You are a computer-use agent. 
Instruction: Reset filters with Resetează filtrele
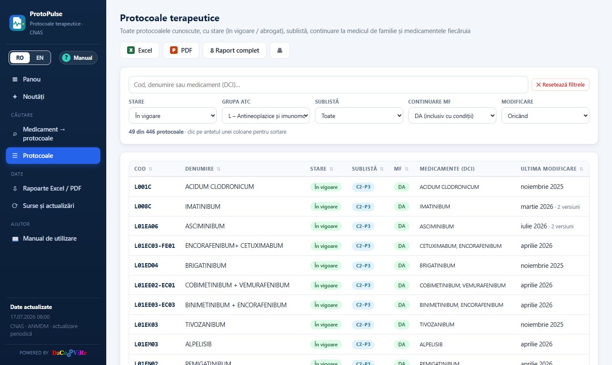point(561,85)
